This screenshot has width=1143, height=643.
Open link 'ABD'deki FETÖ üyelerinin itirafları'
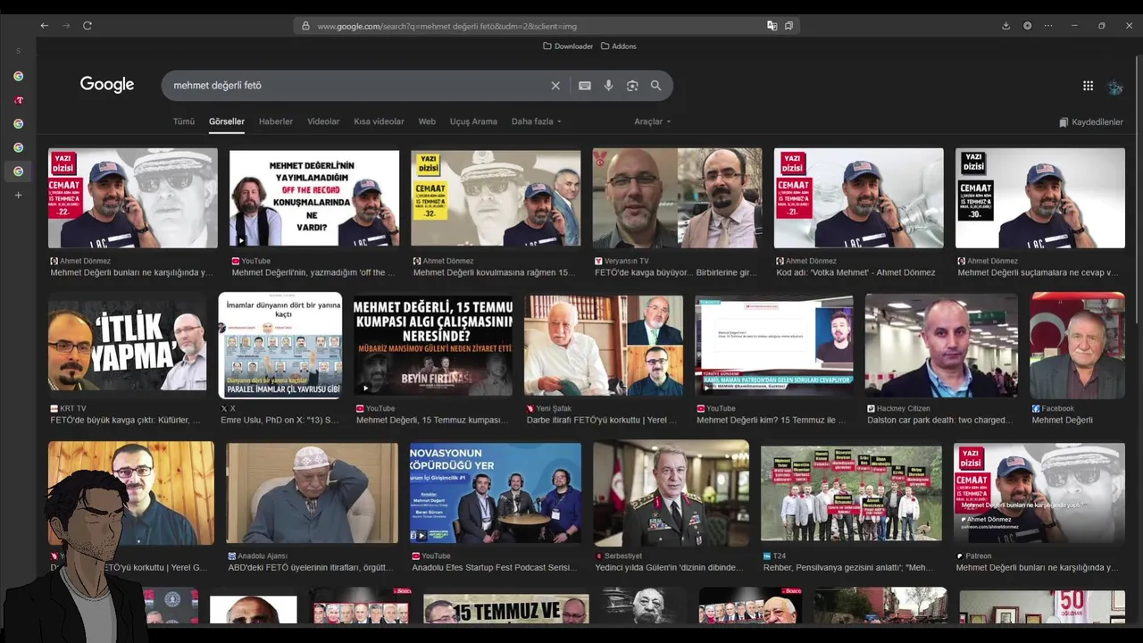(x=310, y=568)
